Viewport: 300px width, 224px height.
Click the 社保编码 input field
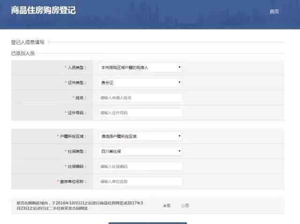tap(141, 166)
